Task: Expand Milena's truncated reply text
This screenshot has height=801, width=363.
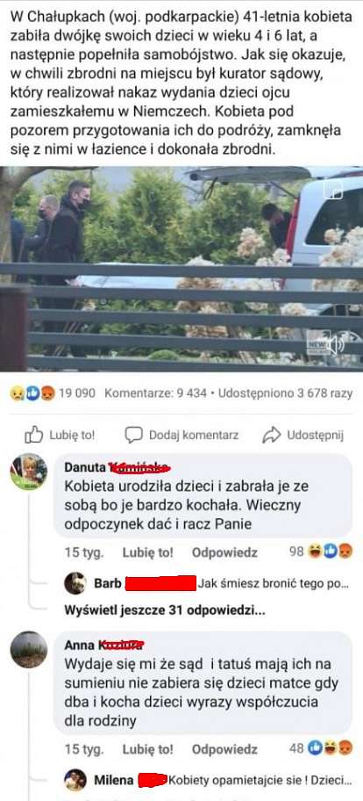Action: pos(260,780)
